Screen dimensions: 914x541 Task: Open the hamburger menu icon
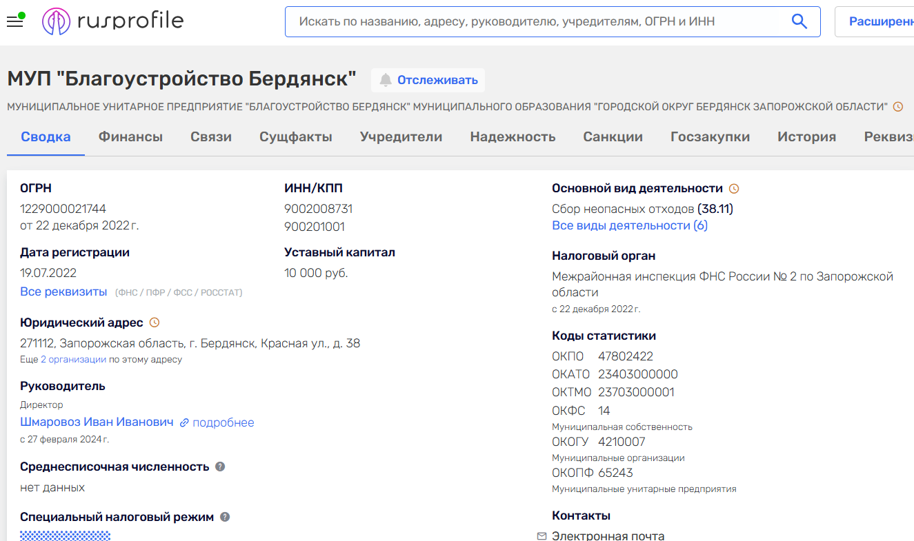(x=14, y=21)
